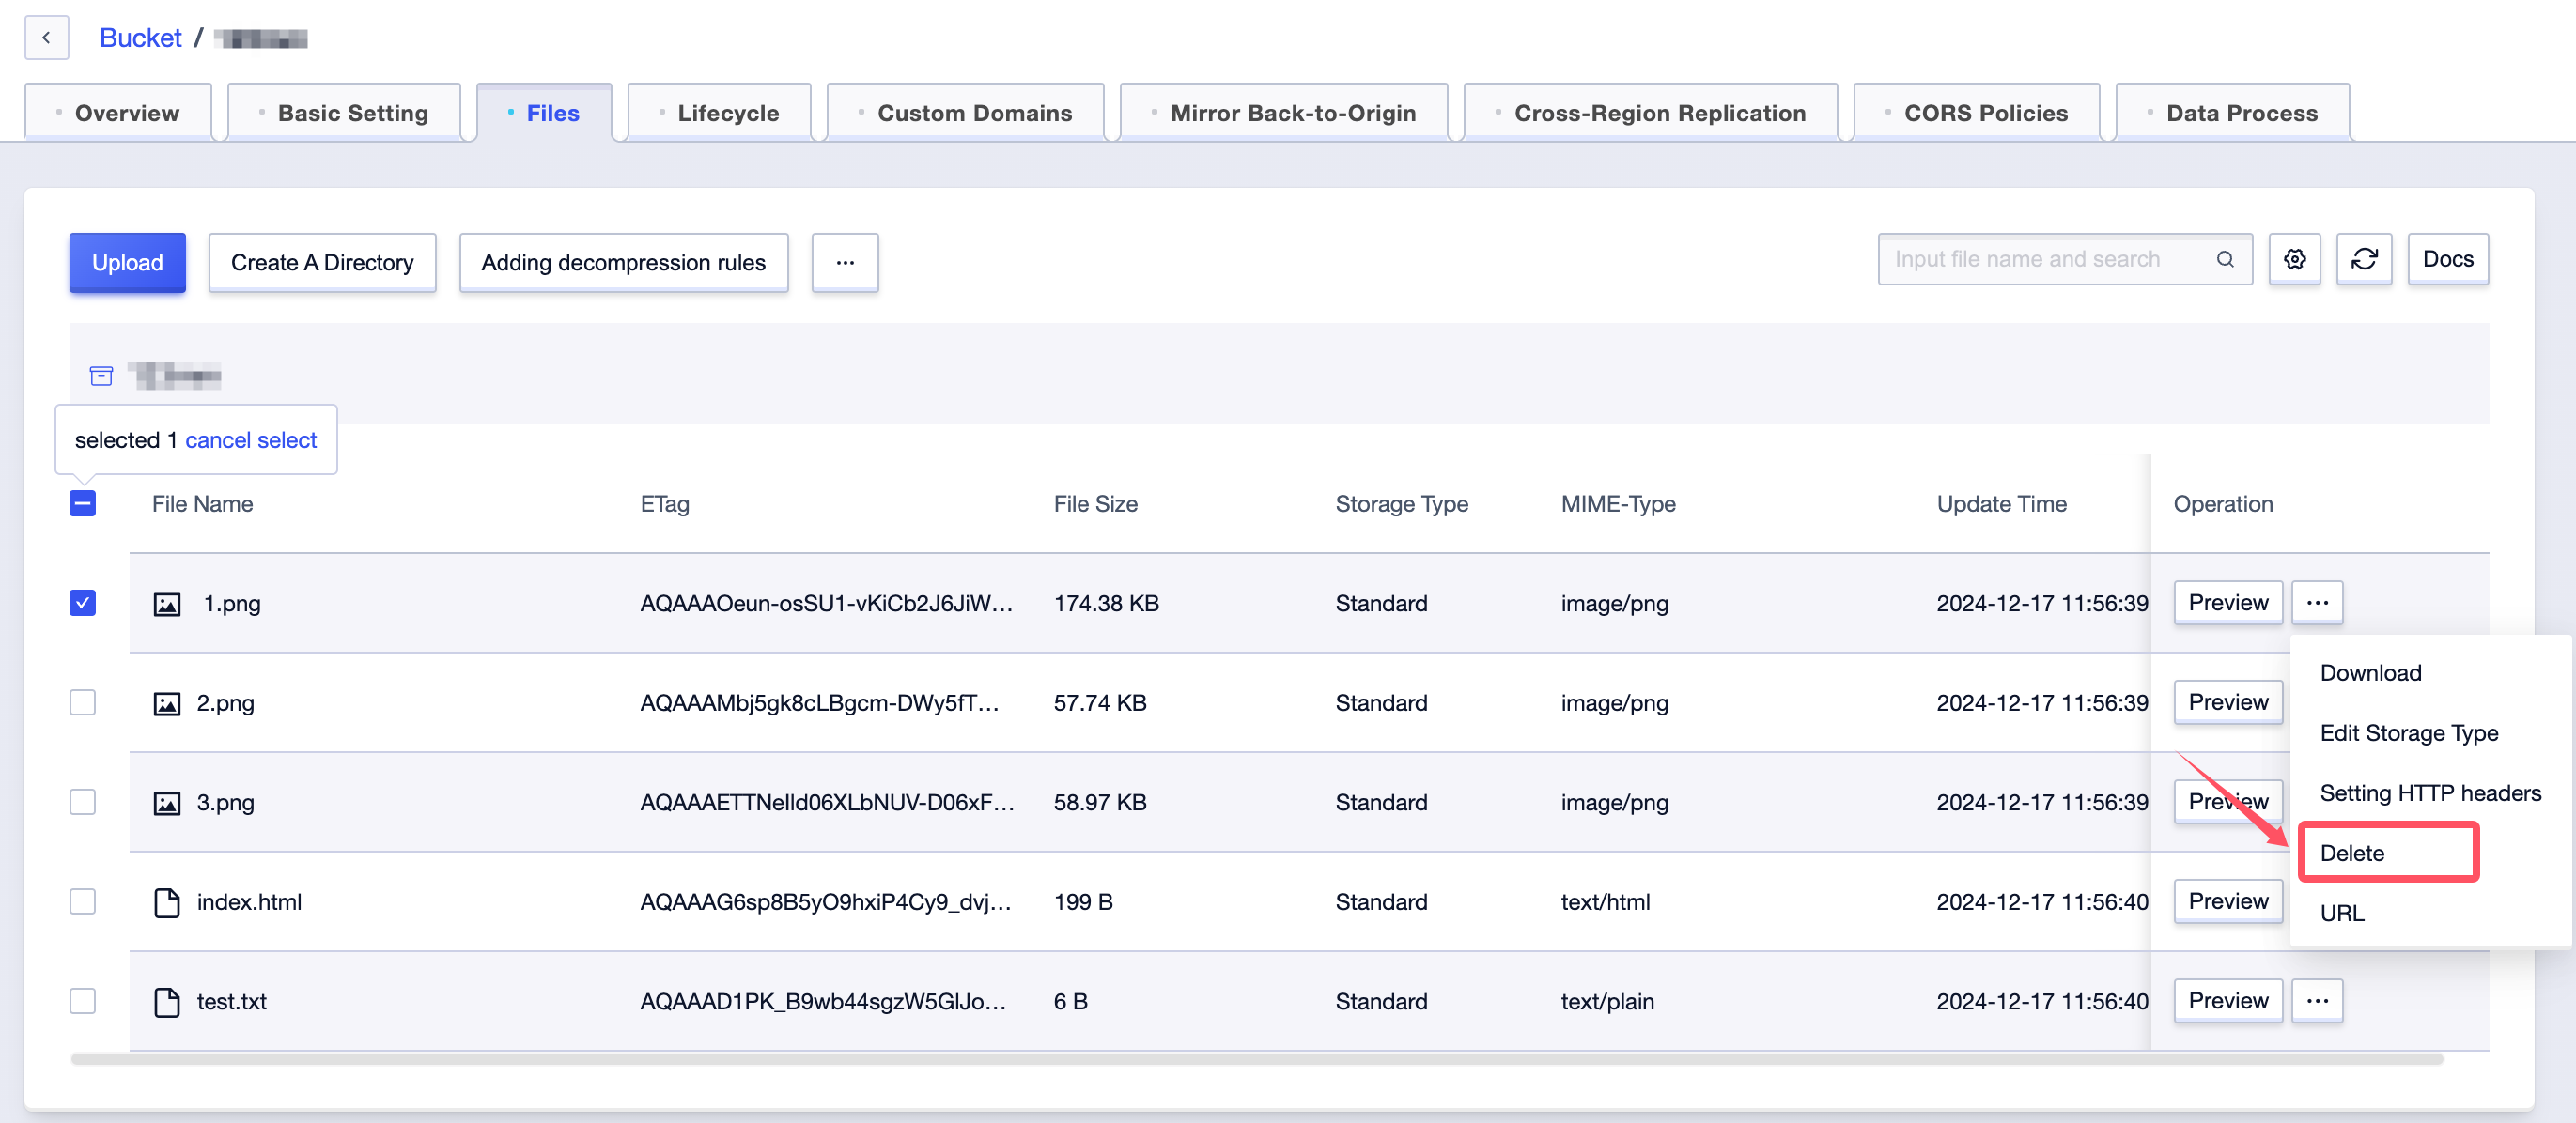This screenshot has height=1123, width=2576.
Task: Click the text/html MIME-Type cell
Action: (x=1605, y=902)
